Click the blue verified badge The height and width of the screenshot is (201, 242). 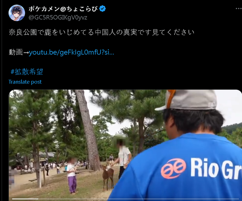[x=102, y=9]
